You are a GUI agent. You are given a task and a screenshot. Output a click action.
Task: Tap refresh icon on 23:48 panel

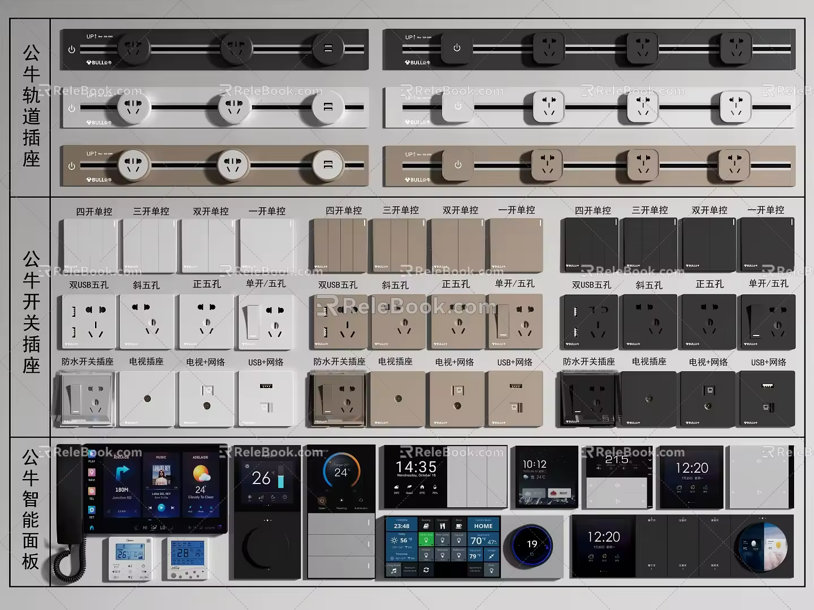tap(426, 570)
